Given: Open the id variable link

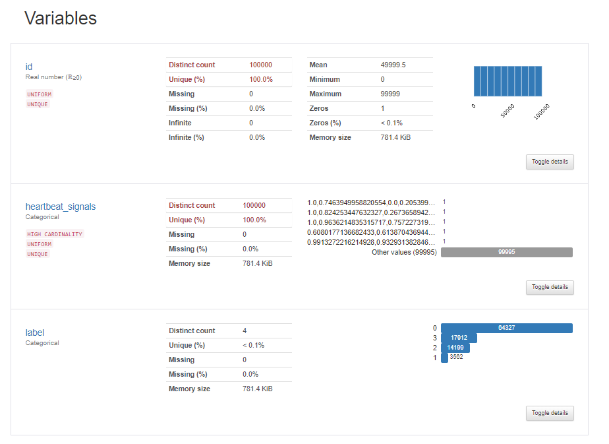Looking at the screenshot, I should [29, 67].
